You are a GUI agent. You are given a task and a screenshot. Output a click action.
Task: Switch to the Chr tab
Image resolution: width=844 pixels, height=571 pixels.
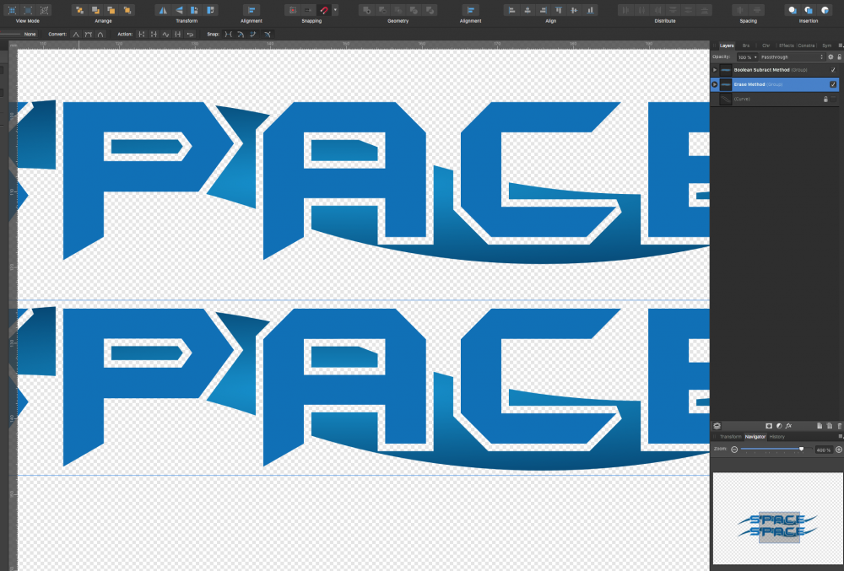point(766,46)
